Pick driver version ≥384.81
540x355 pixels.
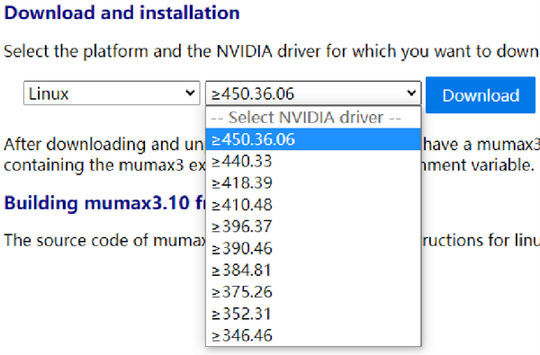313,270
